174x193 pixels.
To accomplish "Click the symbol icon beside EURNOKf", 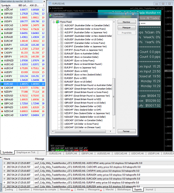I will [x=62, y=71].
